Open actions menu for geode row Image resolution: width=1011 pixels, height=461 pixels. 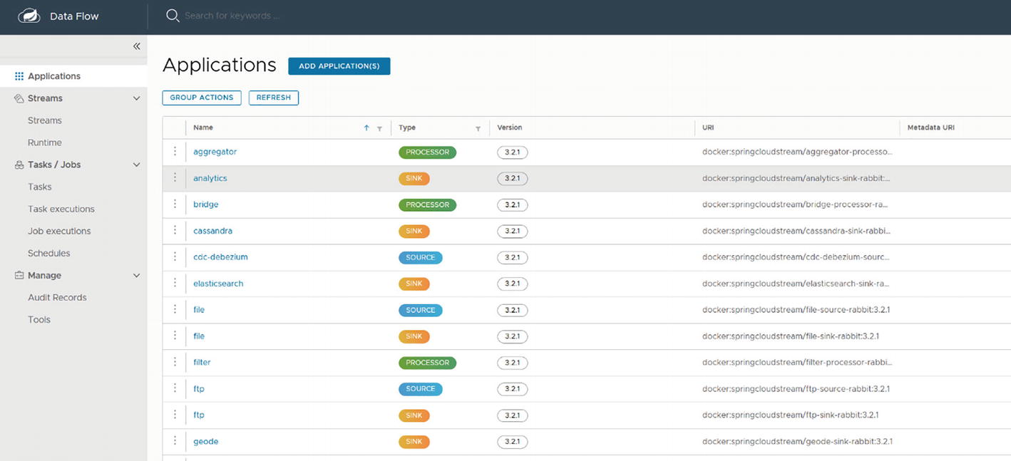(175, 441)
